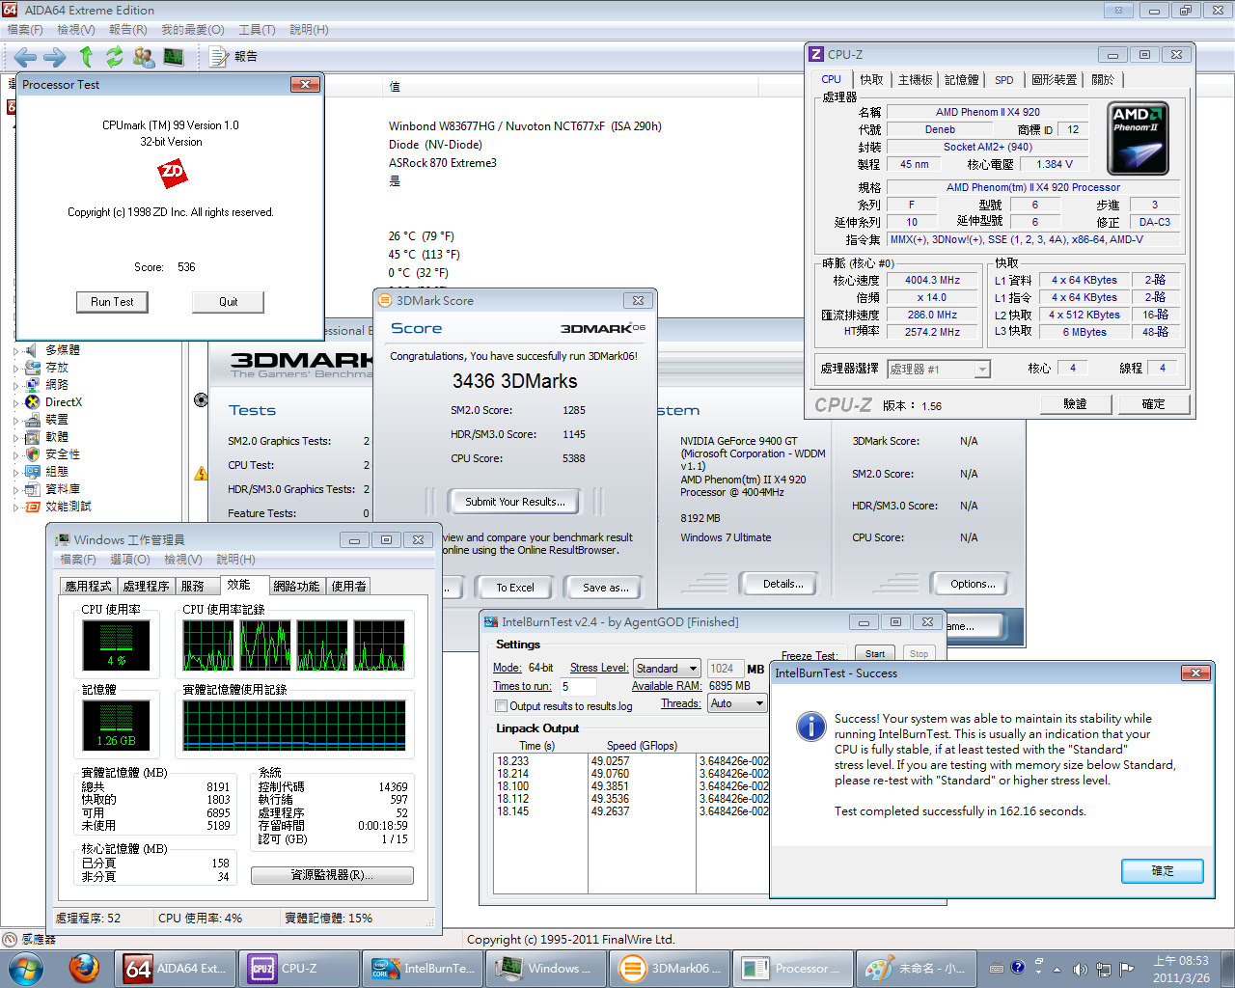Click the 網路 network icon in tree

[x=33, y=385]
